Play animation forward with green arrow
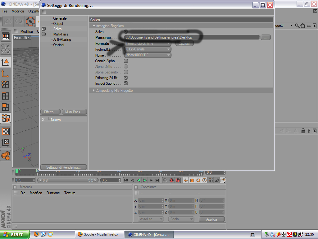The width and height of the screenshot is (318, 239). tap(145, 180)
